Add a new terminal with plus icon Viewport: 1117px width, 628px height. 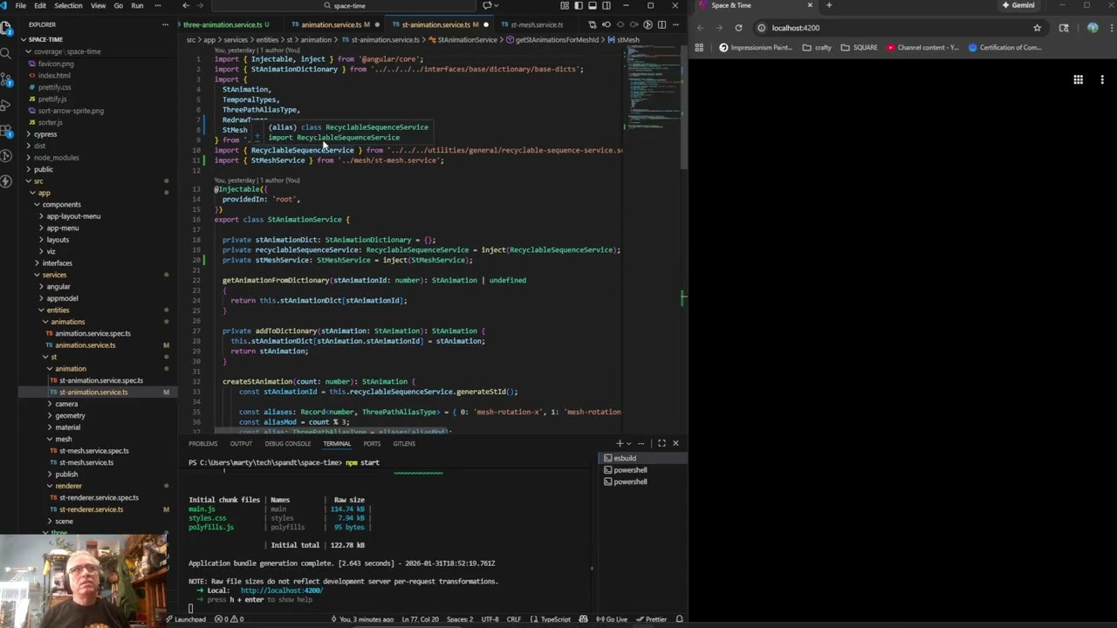pyautogui.click(x=620, y=443)
